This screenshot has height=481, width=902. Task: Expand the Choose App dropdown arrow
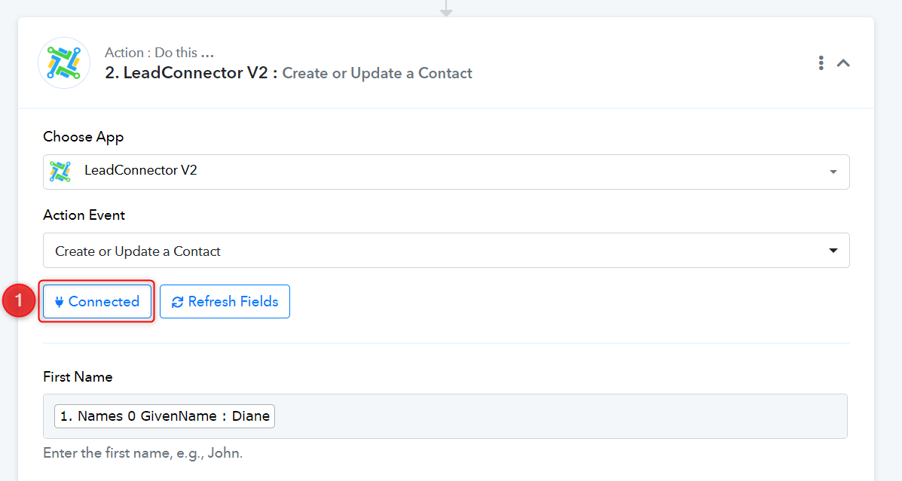coord(833,172)
